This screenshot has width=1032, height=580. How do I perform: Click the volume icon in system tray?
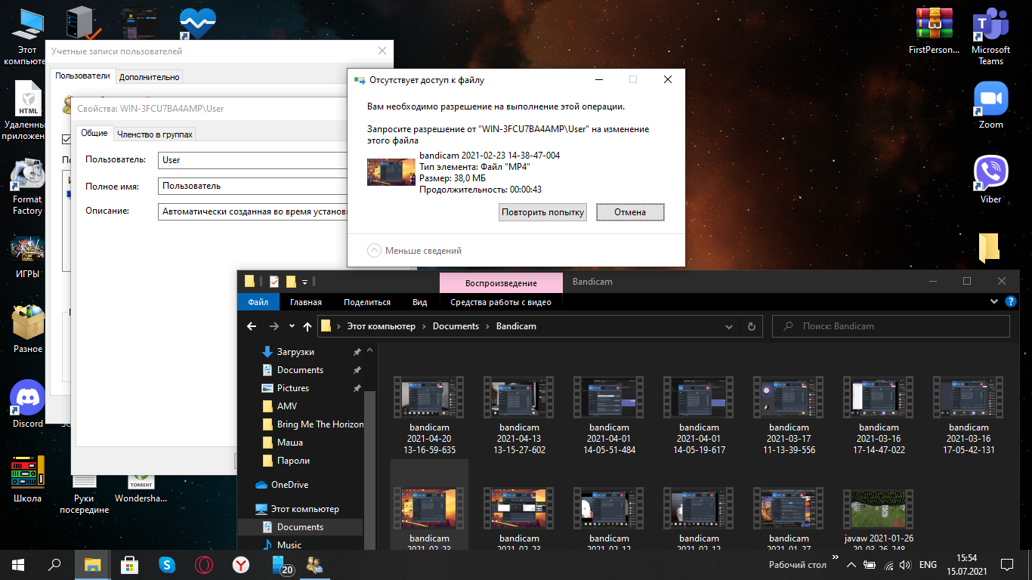click(905, 564)
